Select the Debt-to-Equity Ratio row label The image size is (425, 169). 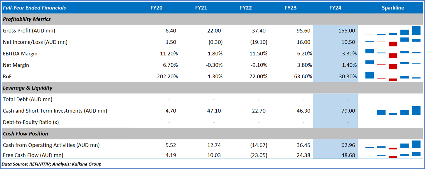(x=31, y=122)
